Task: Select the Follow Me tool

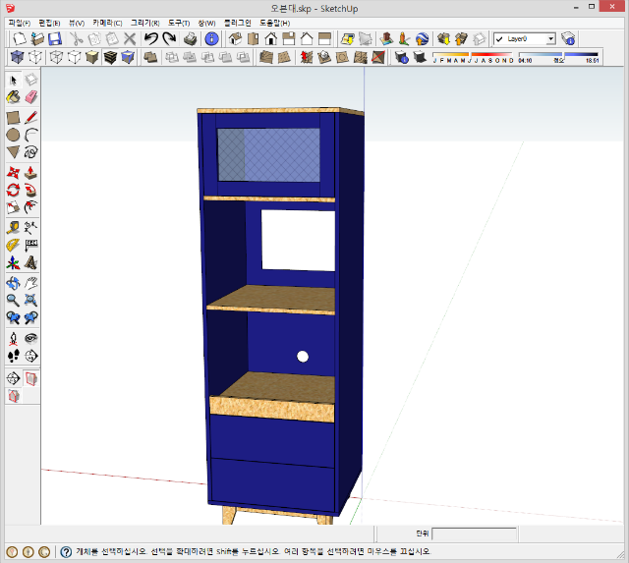Action: [30, 190]
